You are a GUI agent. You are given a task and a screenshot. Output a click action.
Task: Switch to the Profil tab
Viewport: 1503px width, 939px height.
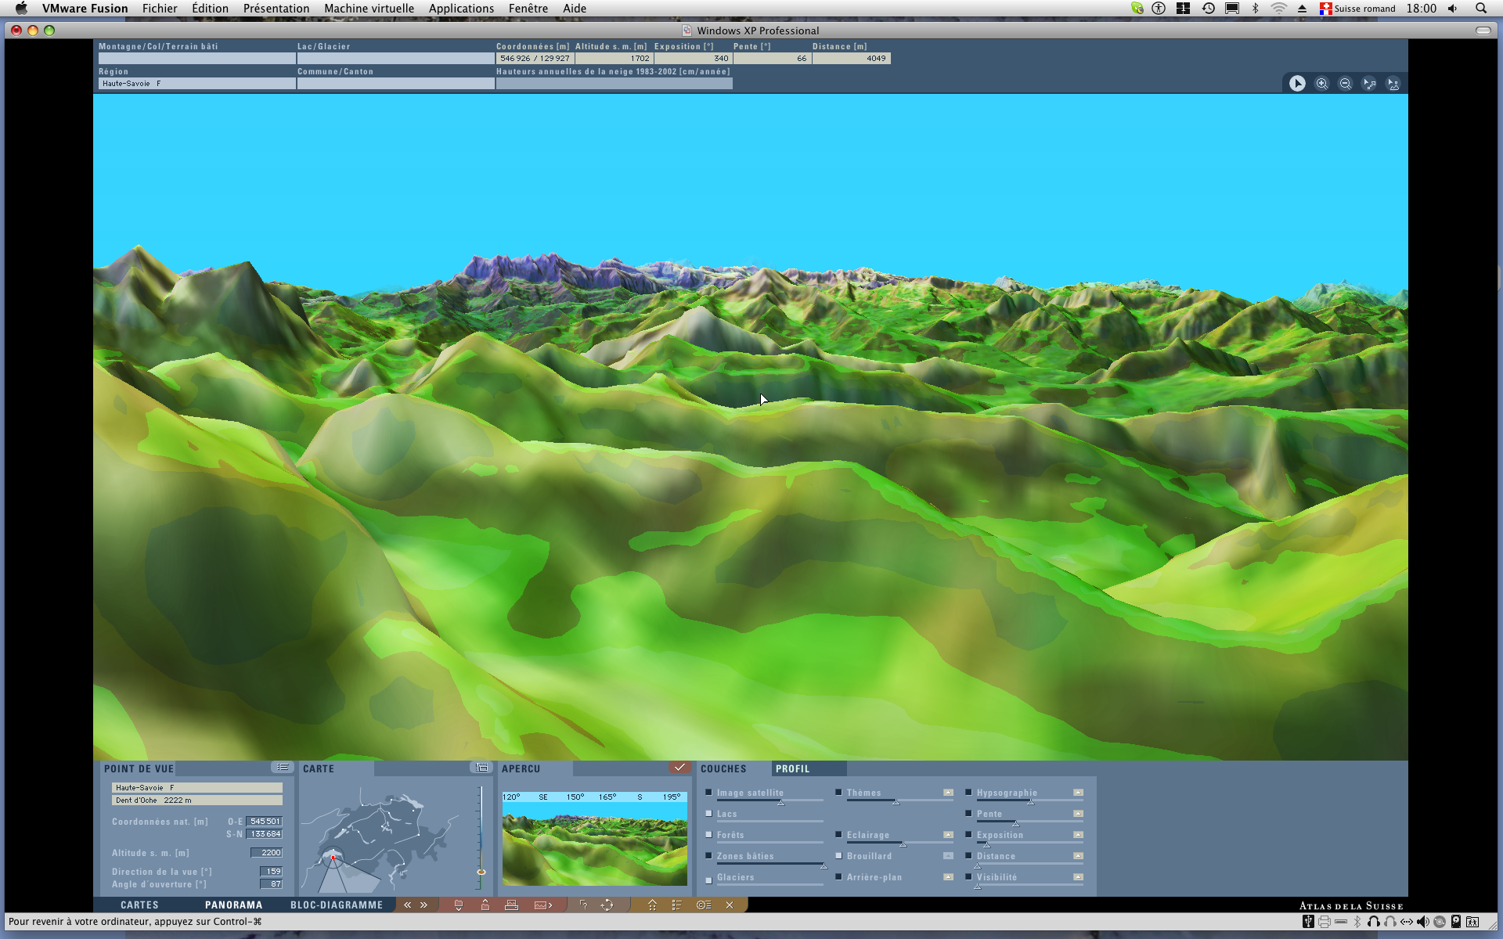tap(792, 769)
